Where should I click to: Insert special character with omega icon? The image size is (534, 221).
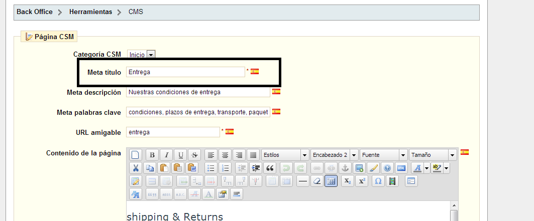378,181
